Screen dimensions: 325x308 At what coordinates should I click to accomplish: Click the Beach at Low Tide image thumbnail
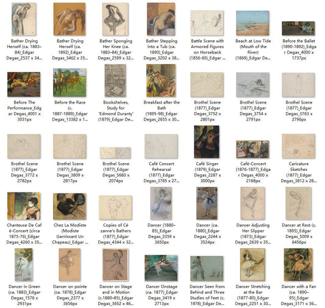click(252, 23)
